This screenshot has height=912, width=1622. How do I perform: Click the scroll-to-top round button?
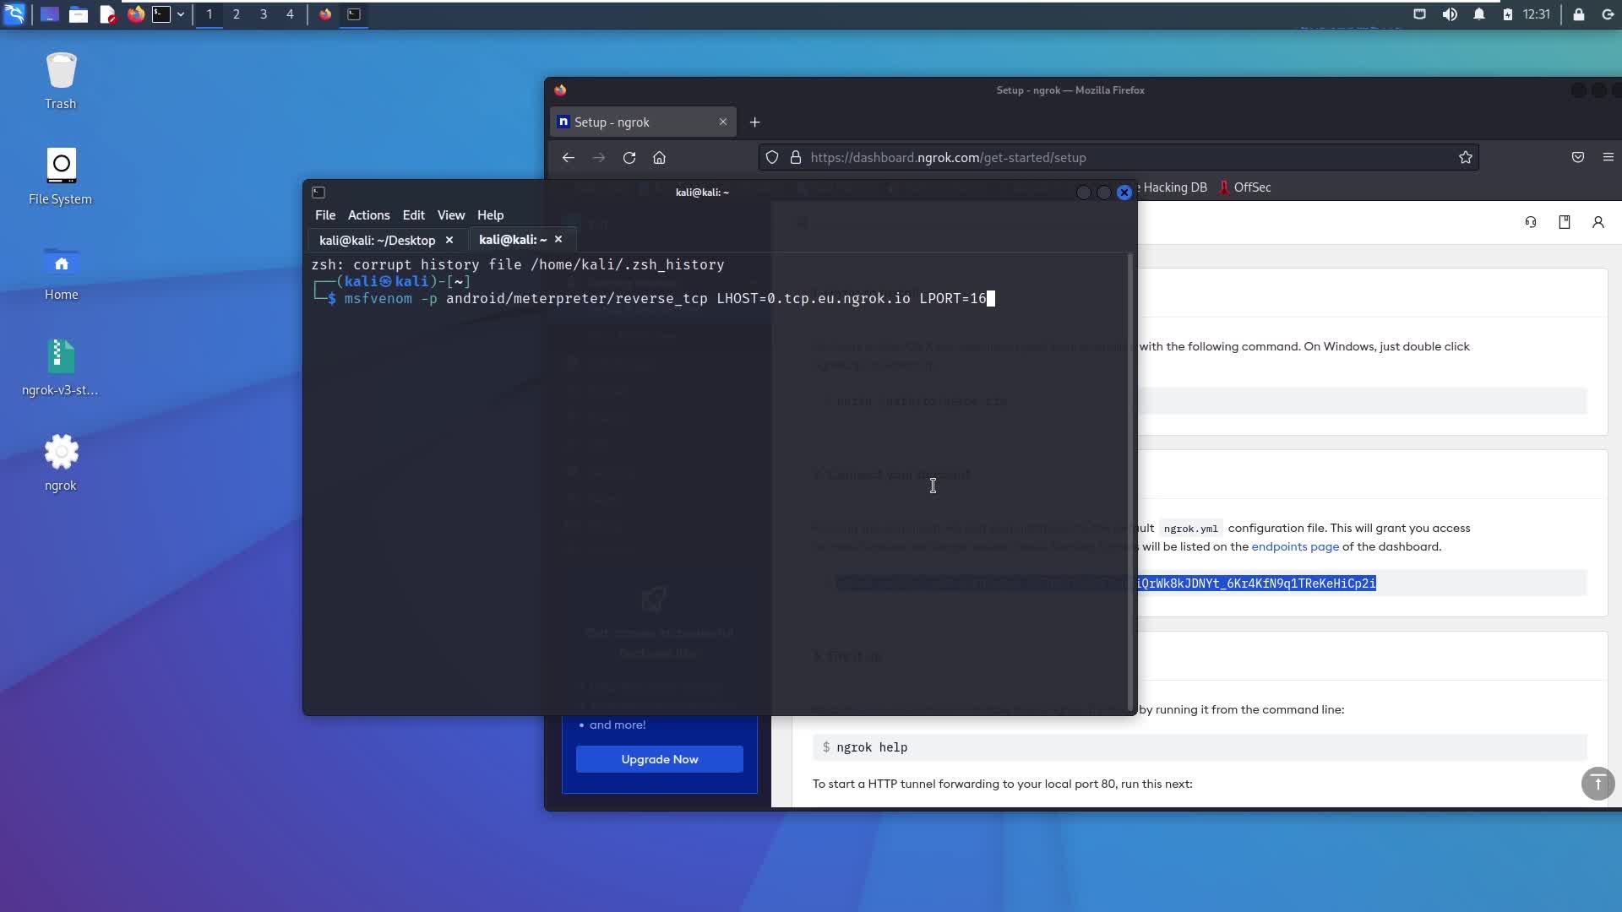[1598, 784]
